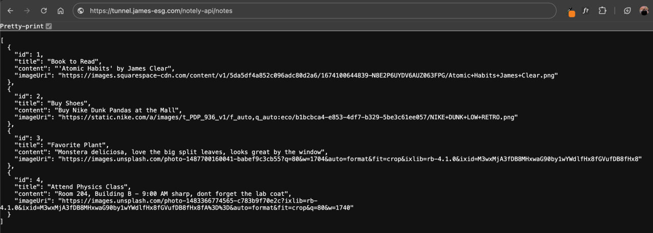
Task: Click the Nike Dunk image URL text
Action: [x=288, y=116]
